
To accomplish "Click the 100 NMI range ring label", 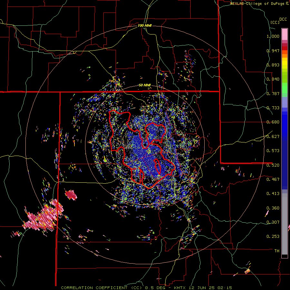I will click(x=145, y=25).
